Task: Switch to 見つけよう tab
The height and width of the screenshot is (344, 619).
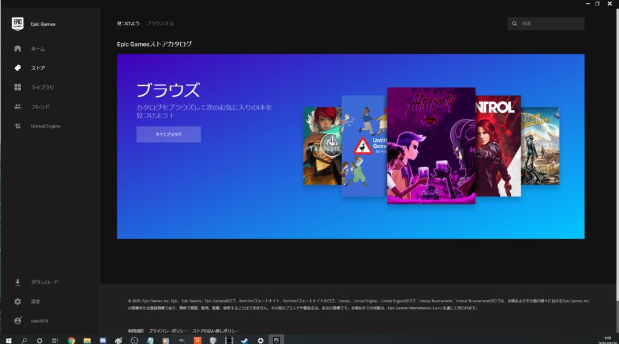Action: (128, 24)
